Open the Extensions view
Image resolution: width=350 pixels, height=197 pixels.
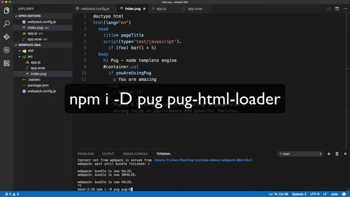[x=7, y=63]
